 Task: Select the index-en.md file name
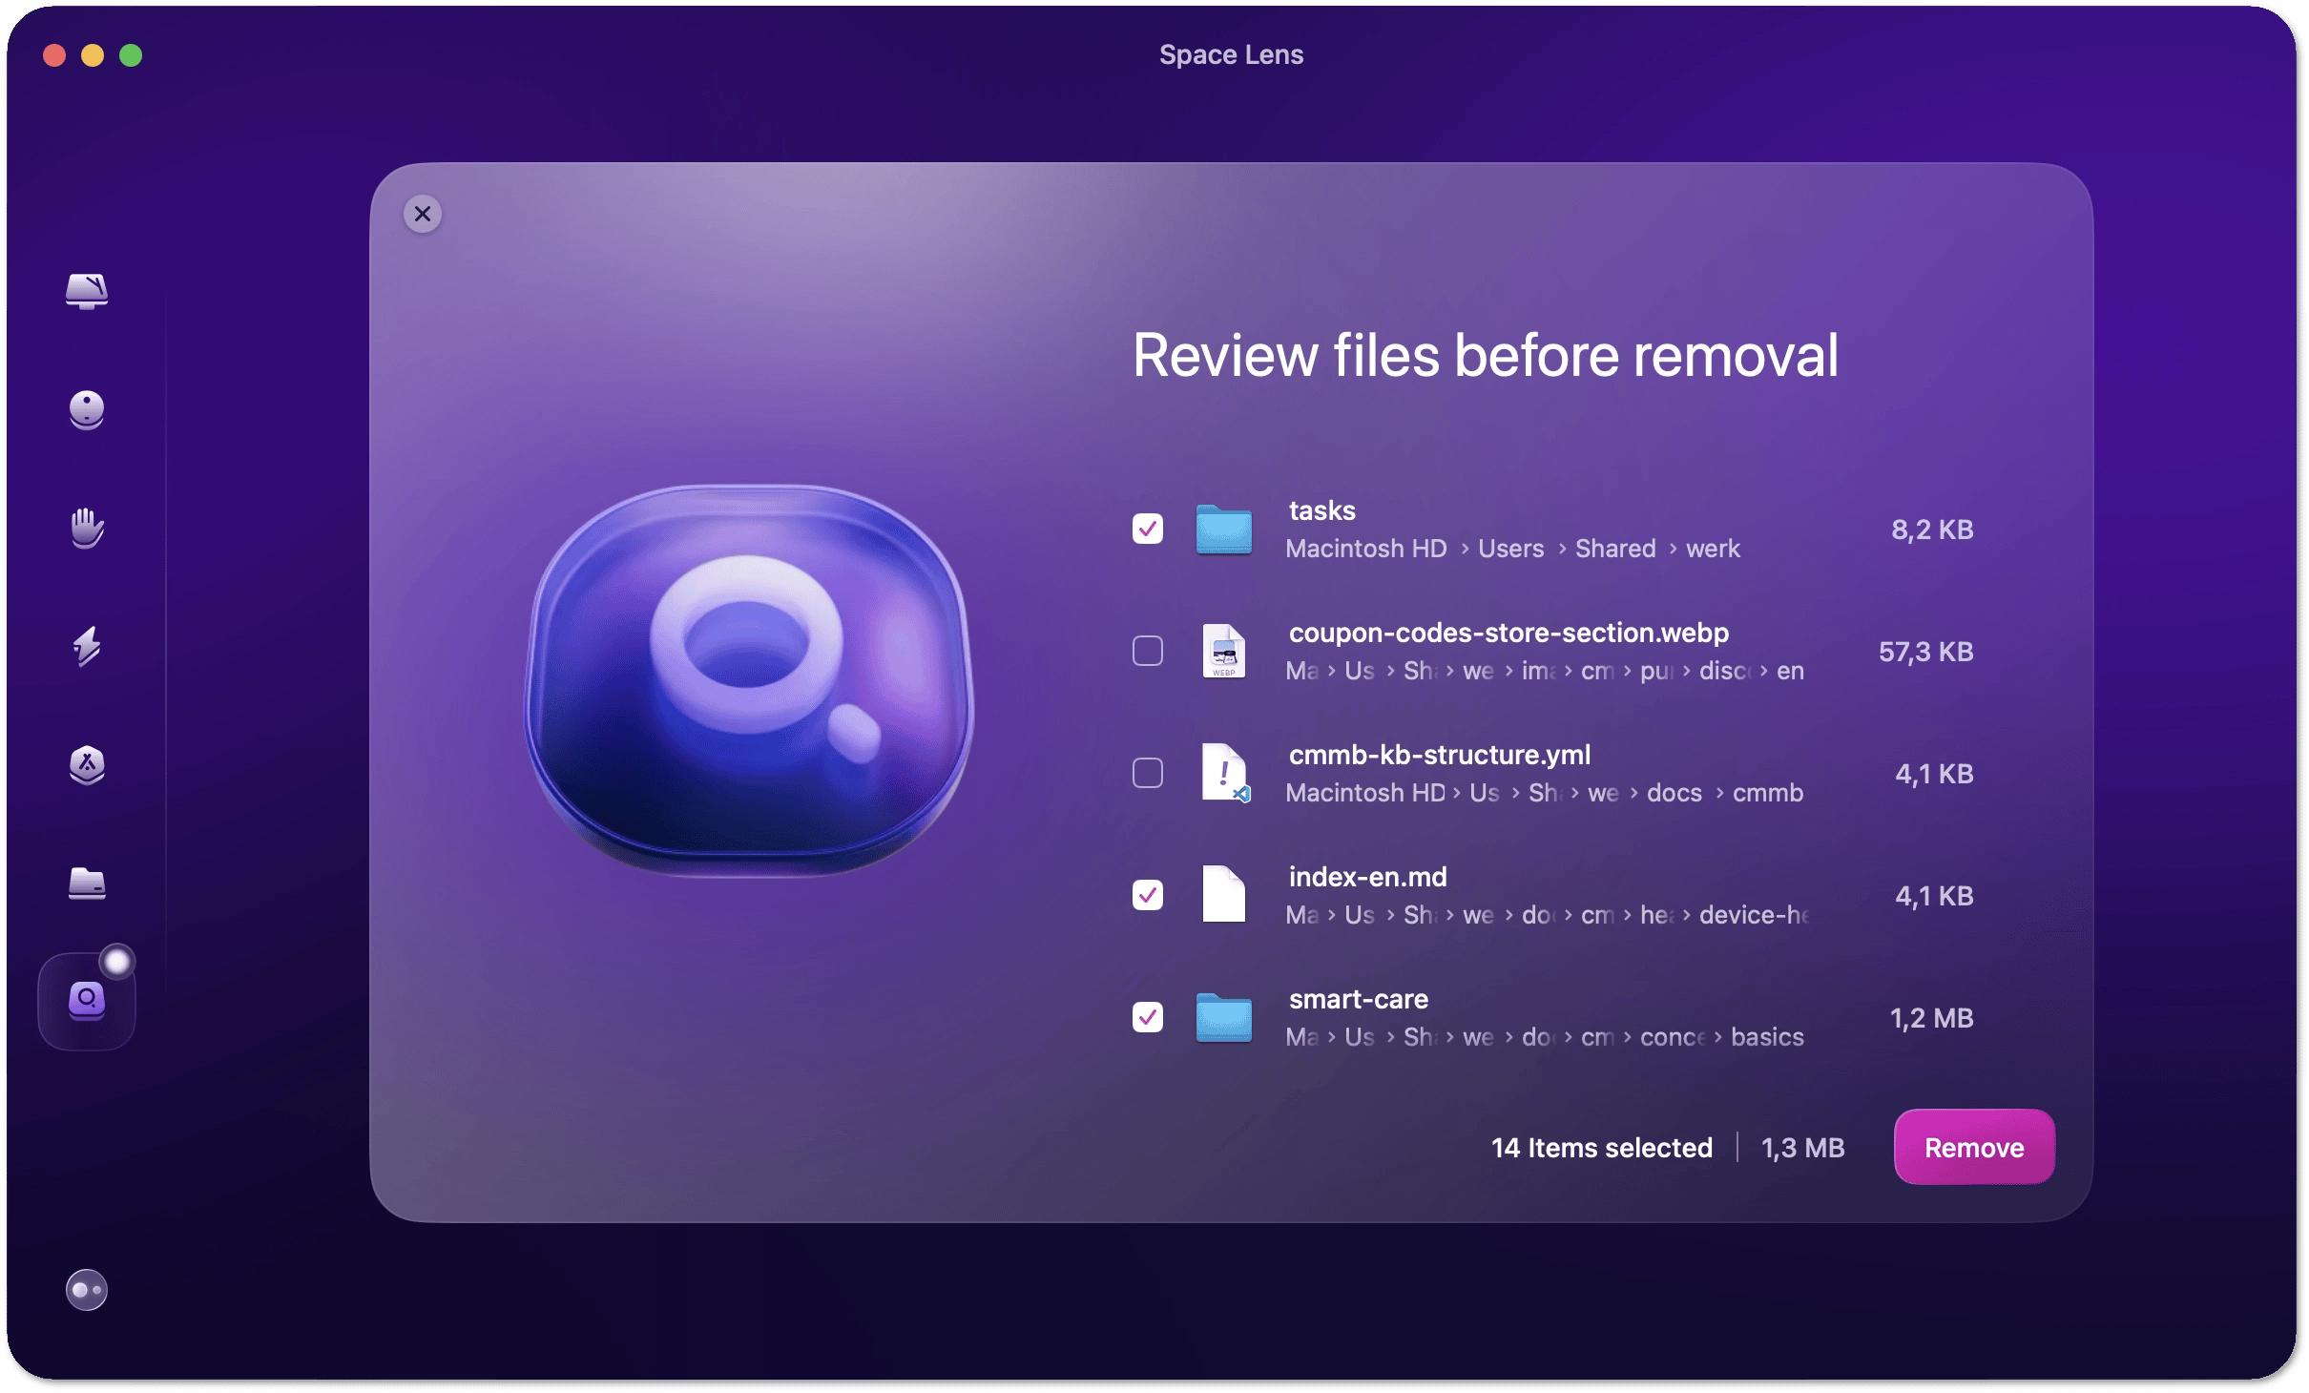tap(1367, 877)
